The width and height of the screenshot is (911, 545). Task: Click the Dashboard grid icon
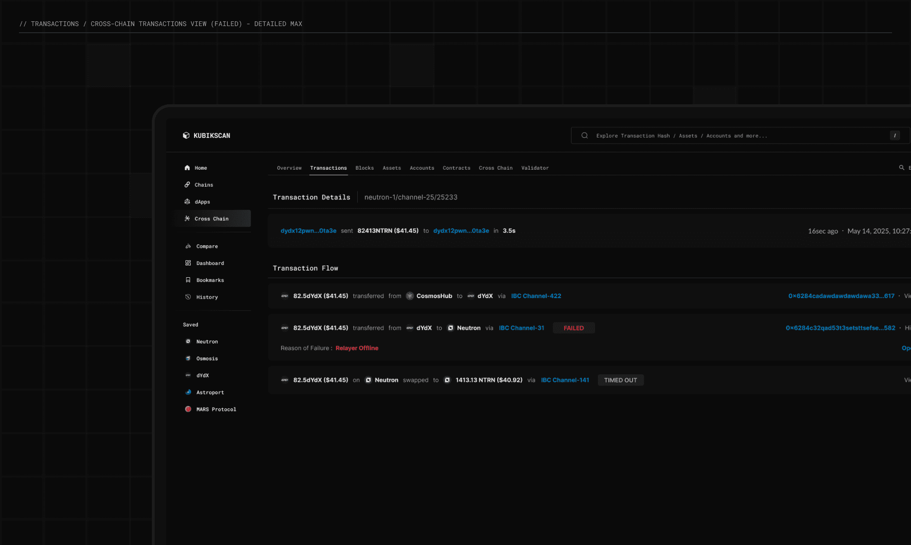(188, 263)
